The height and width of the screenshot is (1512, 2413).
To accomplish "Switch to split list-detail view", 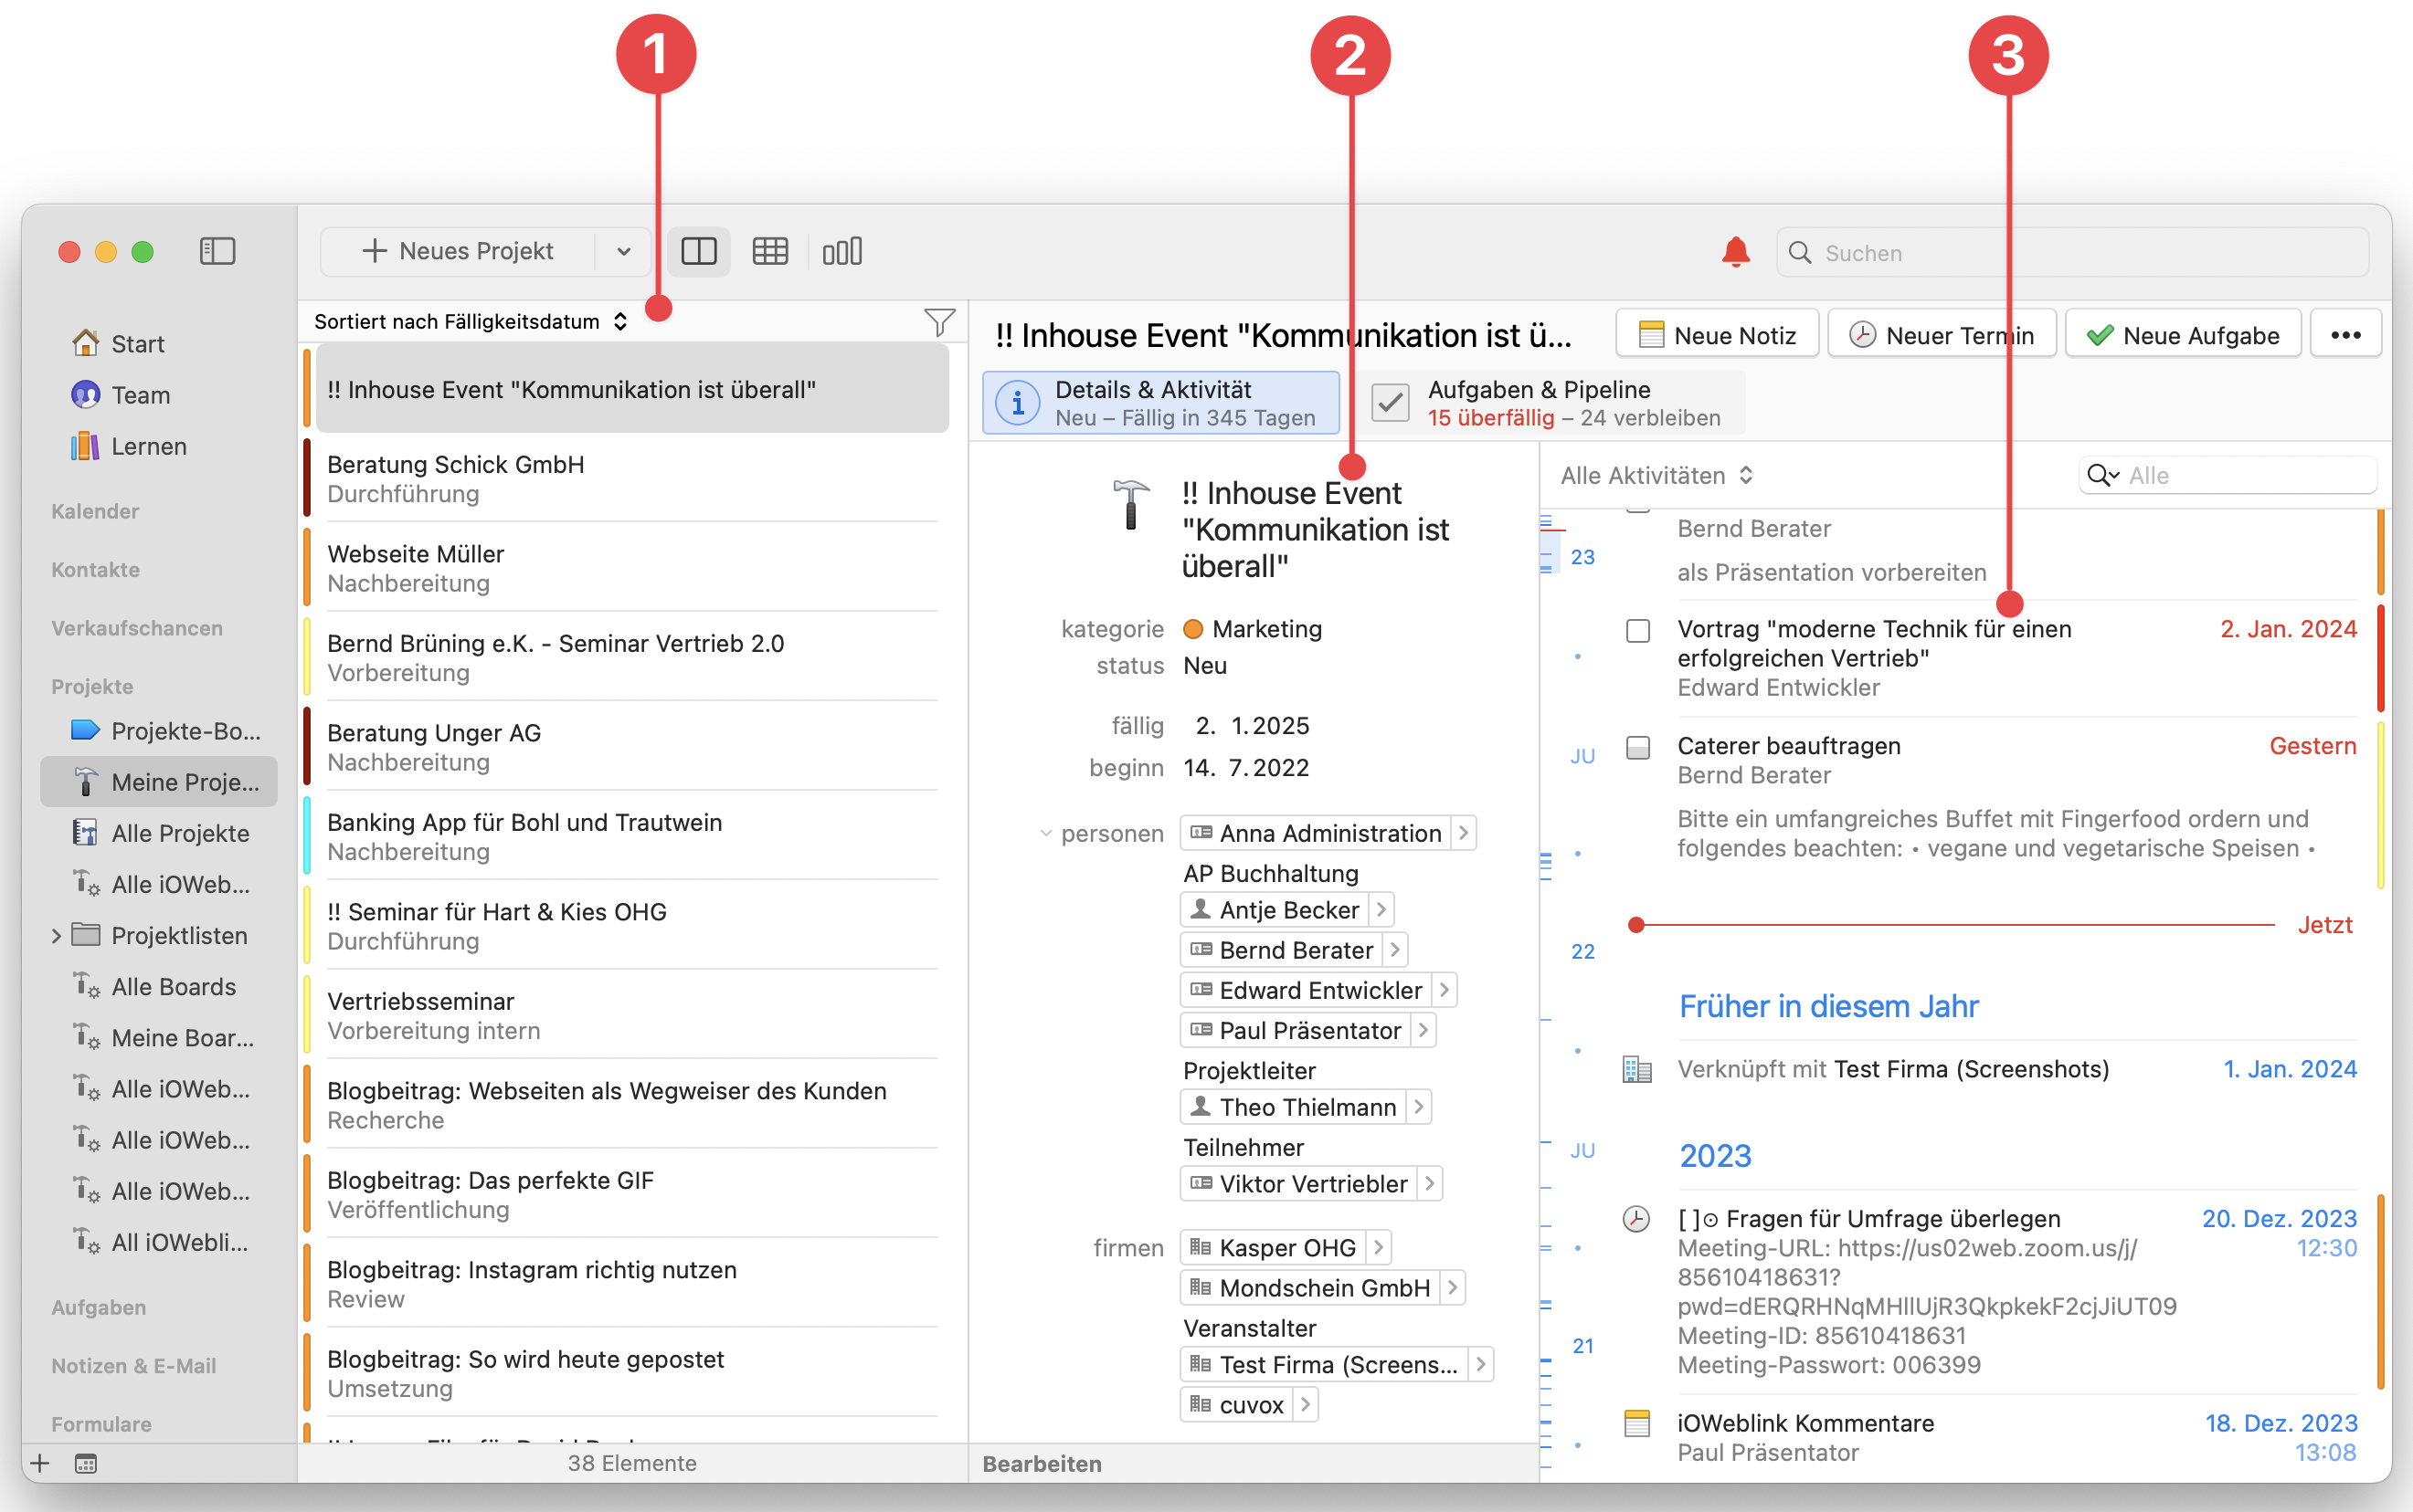I will 699,251.
